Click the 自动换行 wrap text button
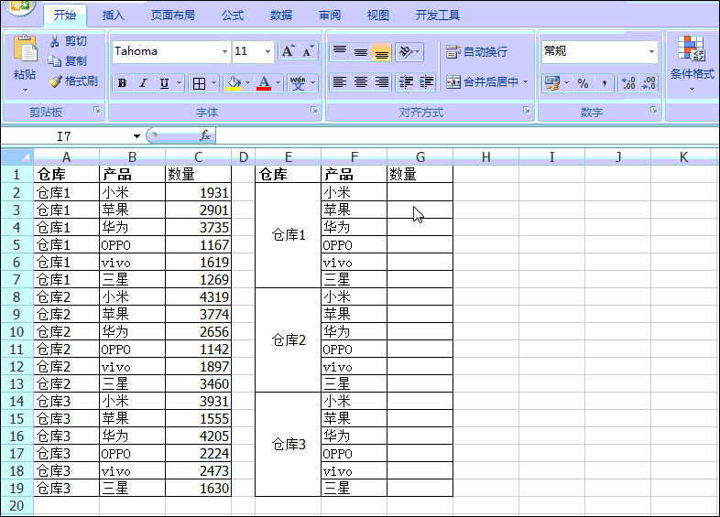Viewport: 720px width, 517px height. (476, 52)
